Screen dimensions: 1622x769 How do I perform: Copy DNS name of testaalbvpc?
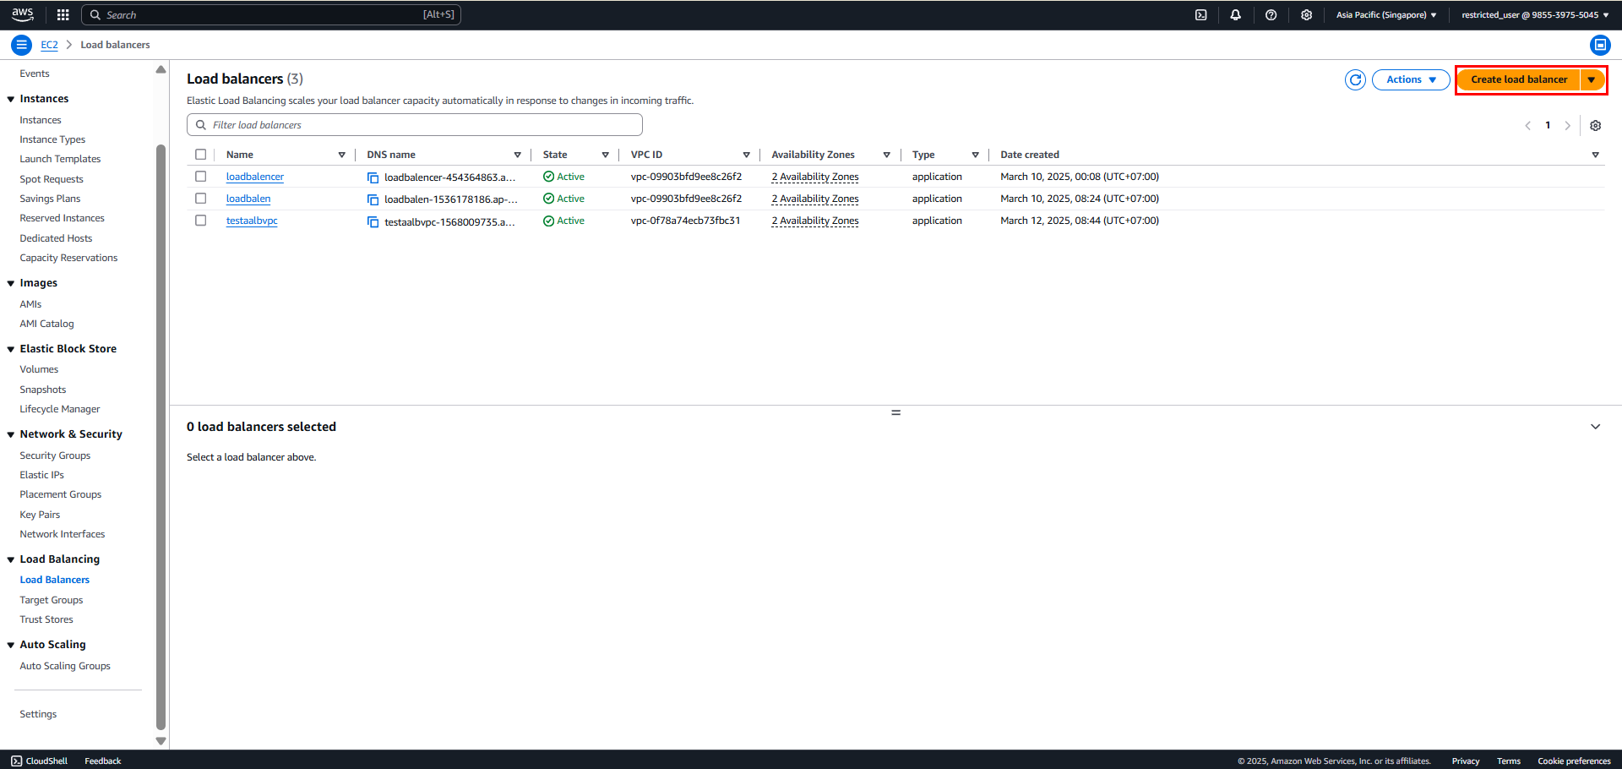point(373,221)
